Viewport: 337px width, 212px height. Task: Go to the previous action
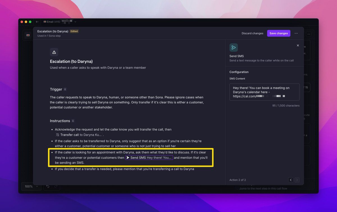point(291,180)
